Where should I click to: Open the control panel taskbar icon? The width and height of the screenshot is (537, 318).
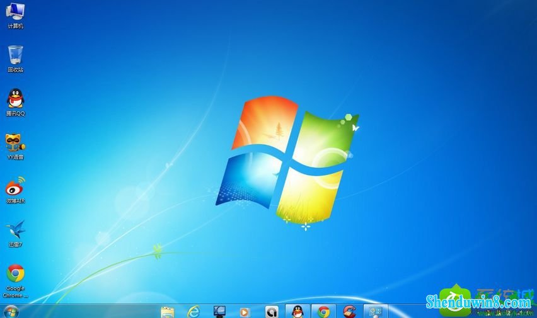coord(376,312)
